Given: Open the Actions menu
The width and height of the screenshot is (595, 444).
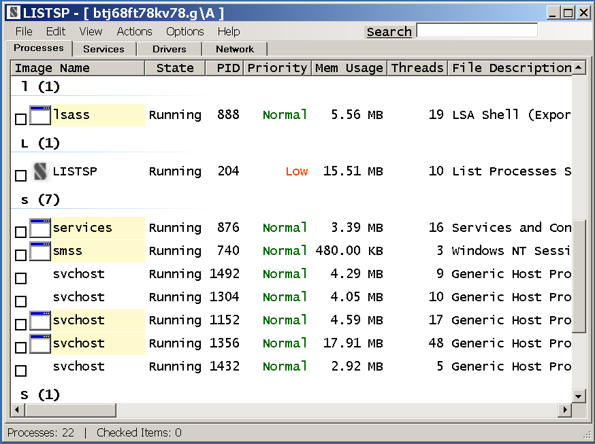Looking at the screenshot, I should pos(134,31).
